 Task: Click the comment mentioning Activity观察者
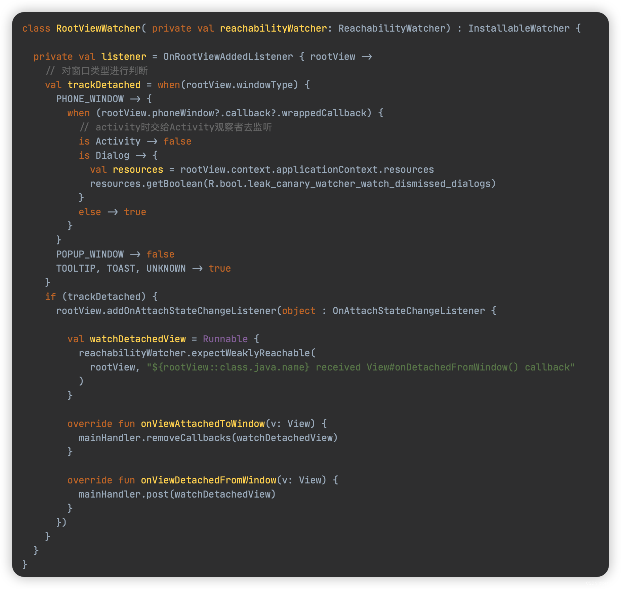coord(176,127)
